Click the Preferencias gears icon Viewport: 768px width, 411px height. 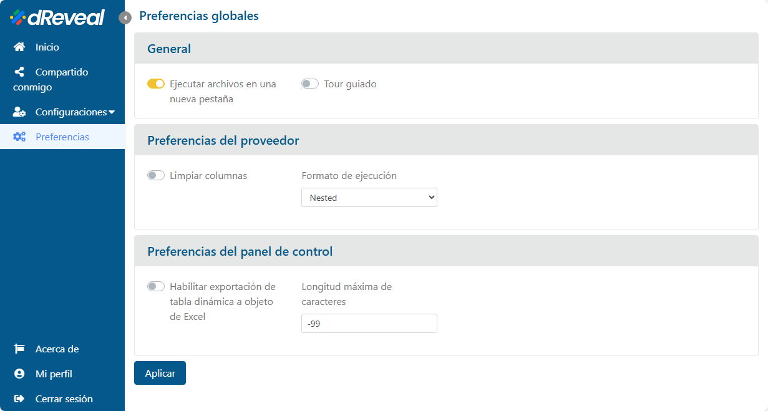[x=19, y=137]
